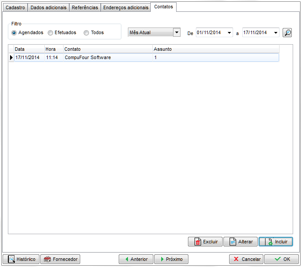Select the Agendados filter option
This screenshot has width=301, height=267.
point(14,33)
